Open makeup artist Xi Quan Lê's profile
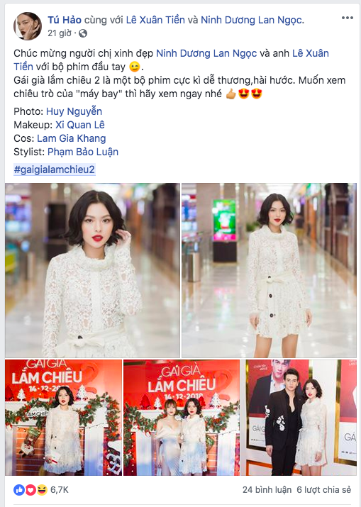This screenshot has height=507, width=361. coord(80,125)
